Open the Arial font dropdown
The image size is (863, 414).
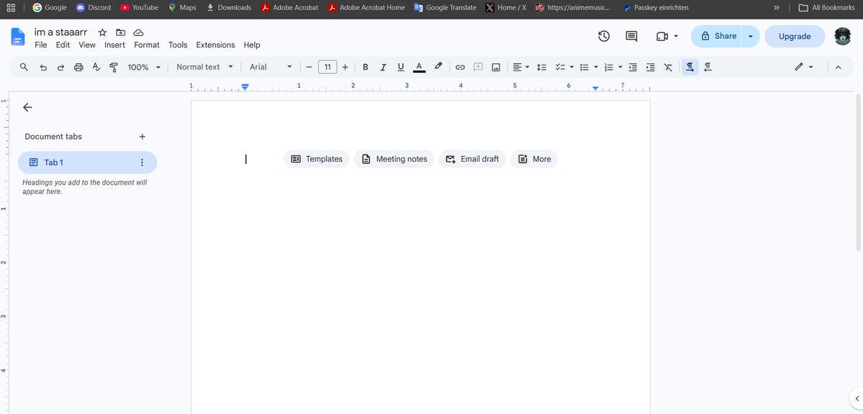(270, 67)
